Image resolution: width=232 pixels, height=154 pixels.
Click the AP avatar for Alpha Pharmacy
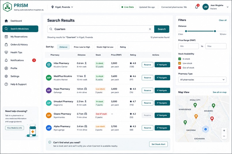click(49, 128)
